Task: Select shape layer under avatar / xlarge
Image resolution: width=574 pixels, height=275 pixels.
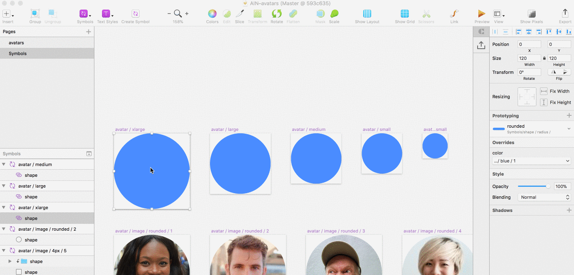Action: tap(47, 218)
